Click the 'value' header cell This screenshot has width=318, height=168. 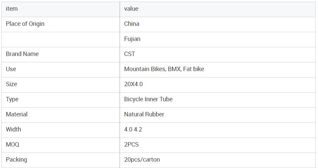pyautogui.click(x=131, y=9)
